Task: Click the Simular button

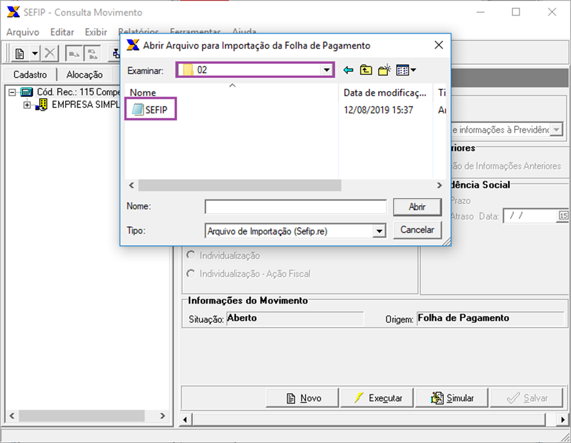Action: click(452, 398)
